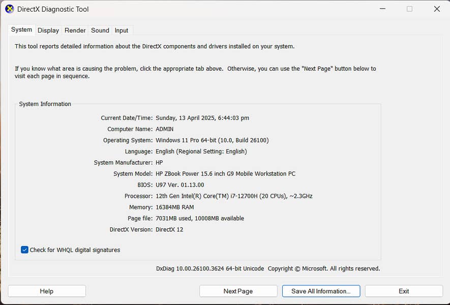The width and height of the screenshot is (450, 305).
Task: Click the computer name value ADMIN
Action: click(x=164, y=129)
